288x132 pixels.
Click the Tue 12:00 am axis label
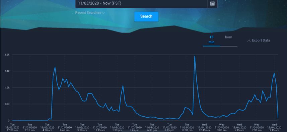click(x=12, y=128)
